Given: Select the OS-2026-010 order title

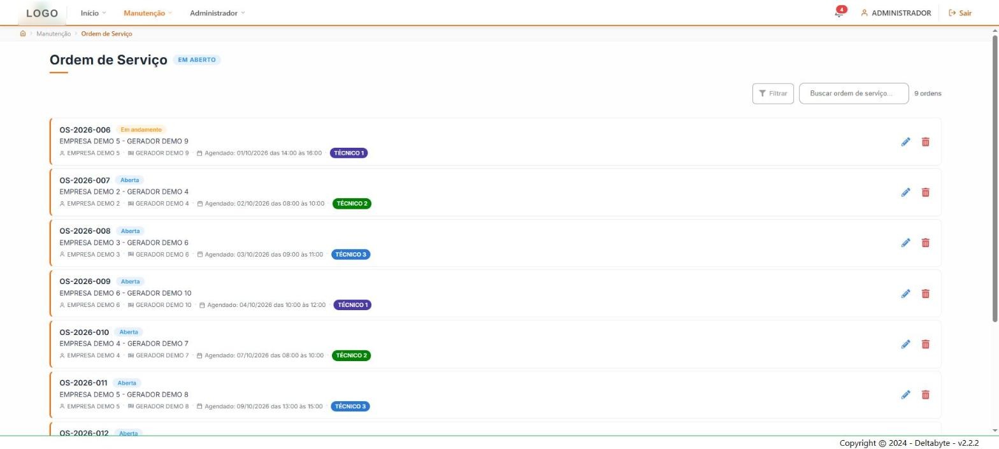Looking at the screenshot, I should click(x=84, y=332).
